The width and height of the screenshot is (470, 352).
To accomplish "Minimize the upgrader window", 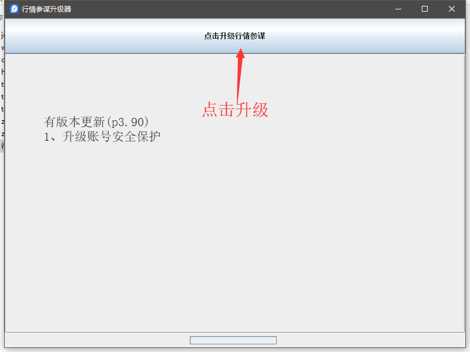I will point(398,9).
